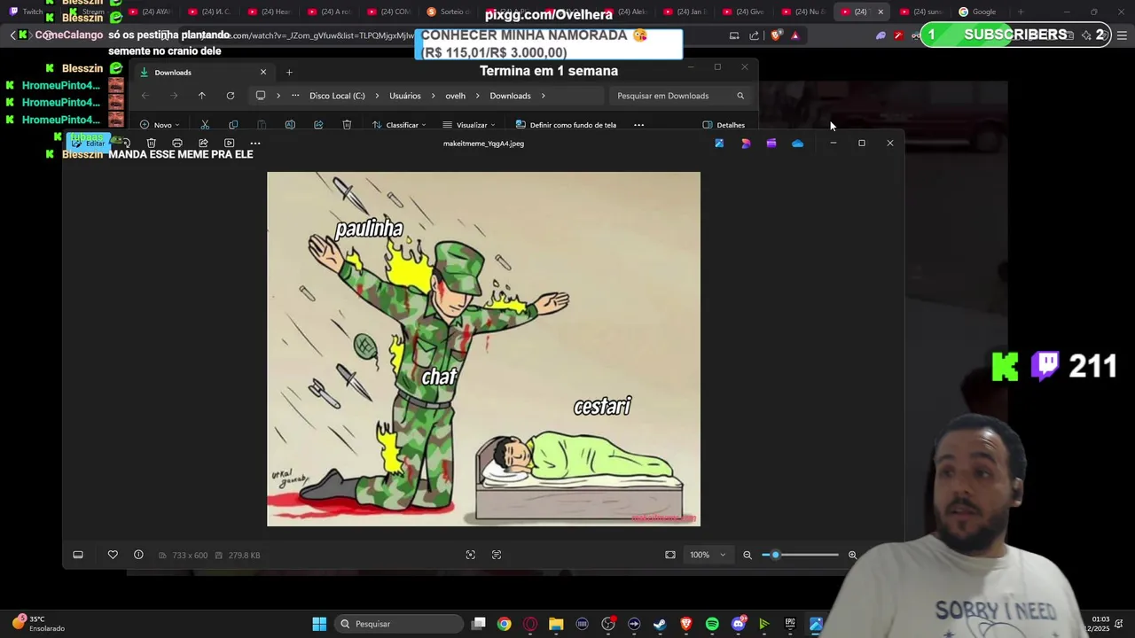Click the scan text icon in the bottom bar

[x=497, y=555]
